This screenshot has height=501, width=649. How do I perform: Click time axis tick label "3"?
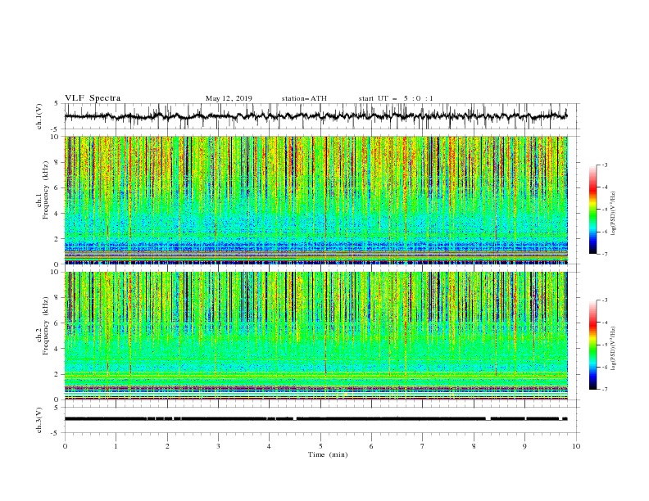(x=218, y=446)
